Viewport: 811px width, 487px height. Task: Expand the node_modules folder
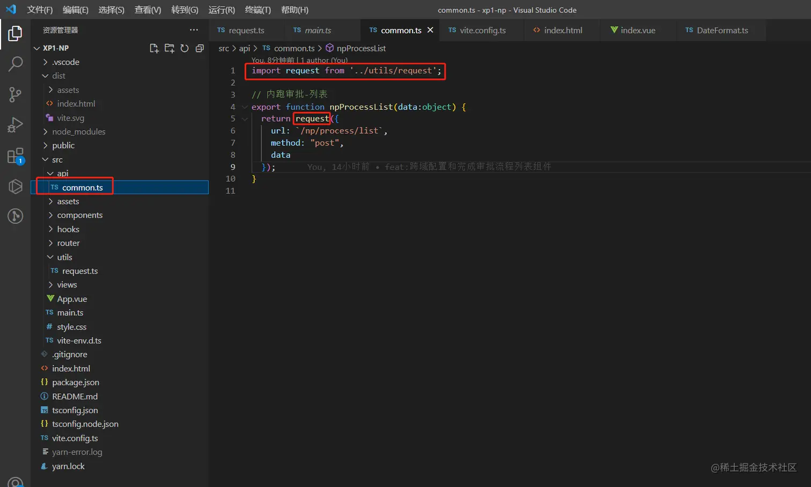coord(45,132)
